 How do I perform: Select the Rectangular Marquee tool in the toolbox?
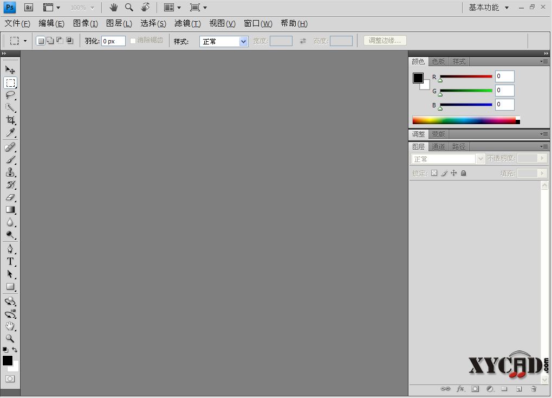point(10,83)
